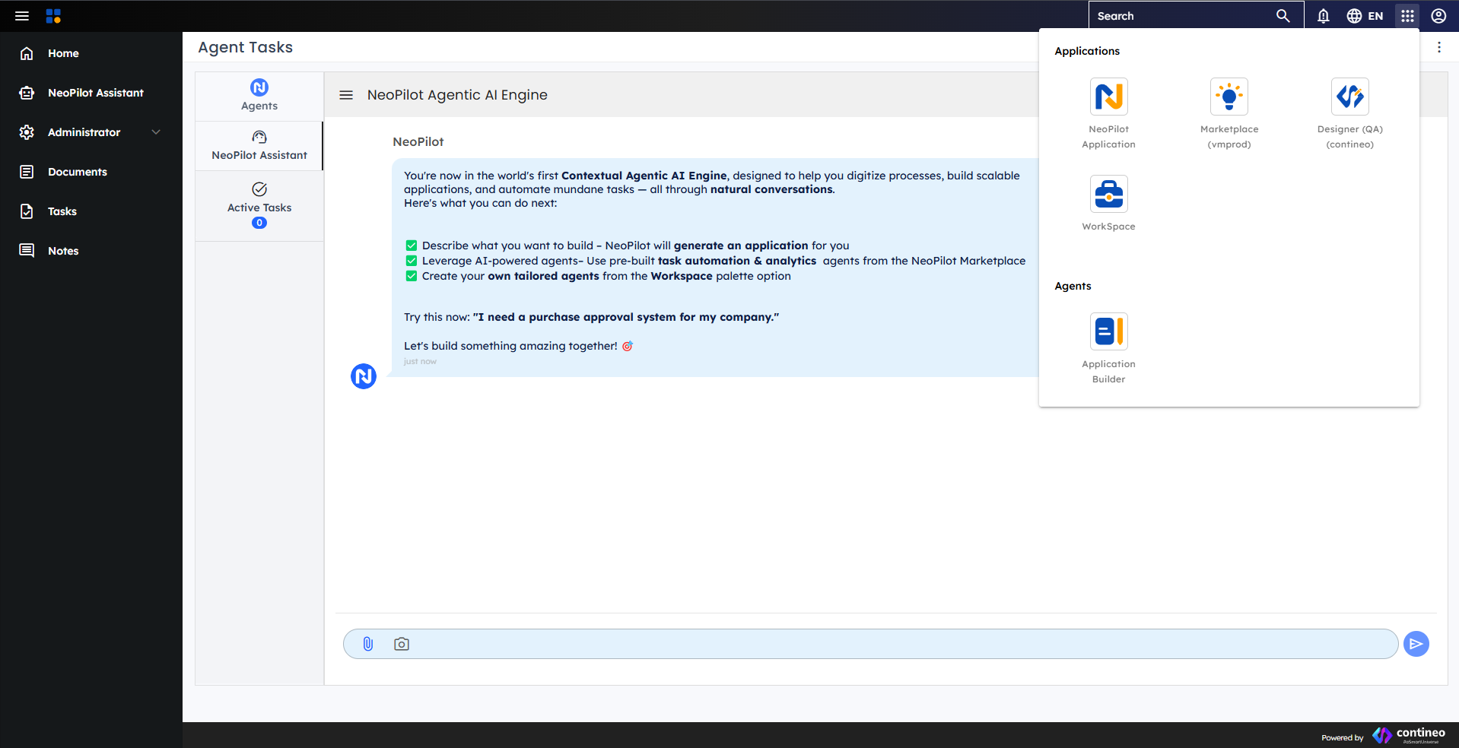Select the Agents tab
The image size is (1459, 748).
pyautogui.click(x=259, y=96)
